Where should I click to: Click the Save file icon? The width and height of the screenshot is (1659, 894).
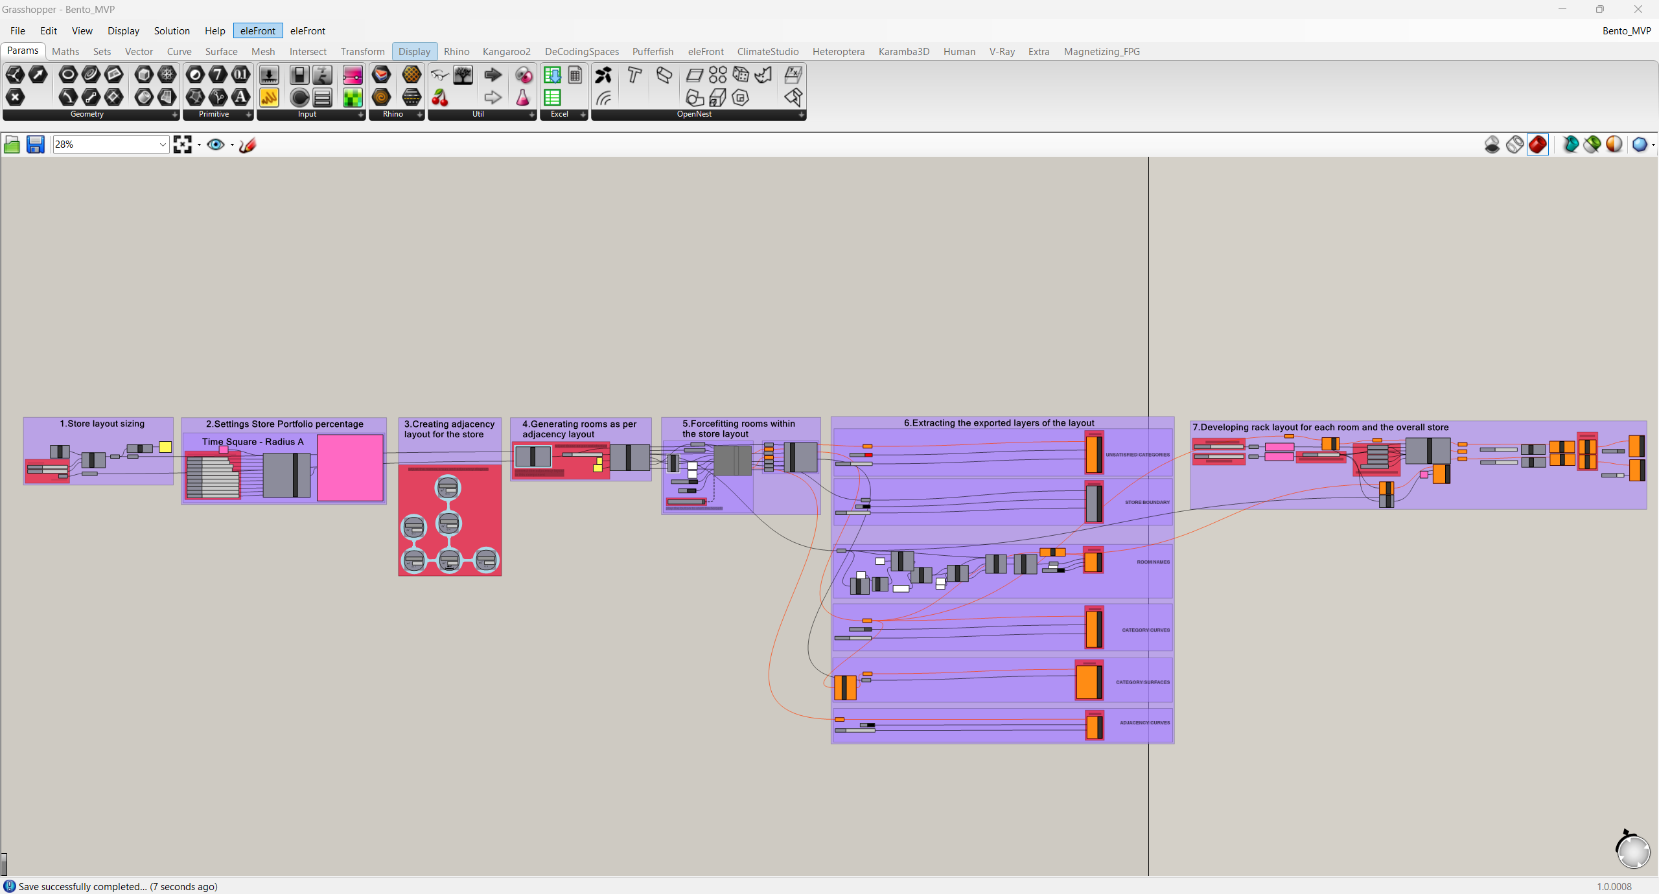(36, 144)
